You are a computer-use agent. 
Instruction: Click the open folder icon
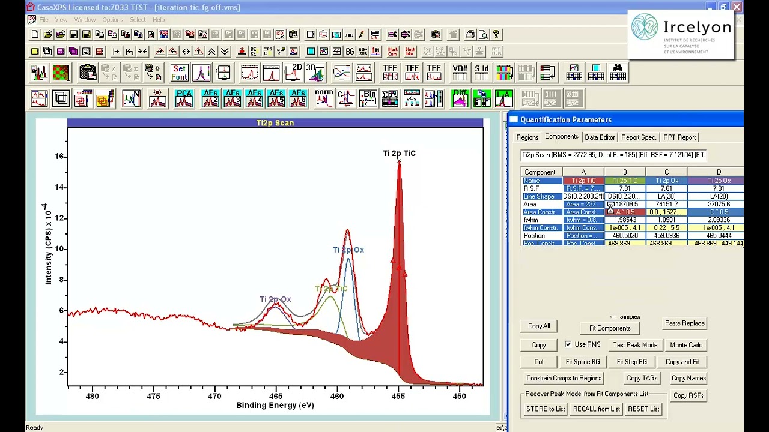tap(48, 35)
